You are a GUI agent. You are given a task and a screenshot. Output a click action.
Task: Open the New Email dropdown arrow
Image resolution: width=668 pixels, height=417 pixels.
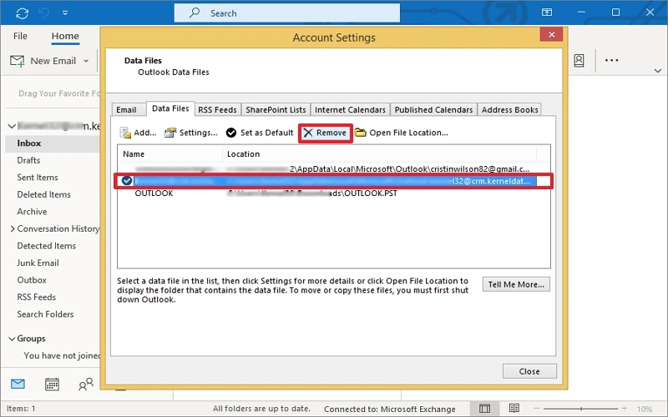[86, 61]
